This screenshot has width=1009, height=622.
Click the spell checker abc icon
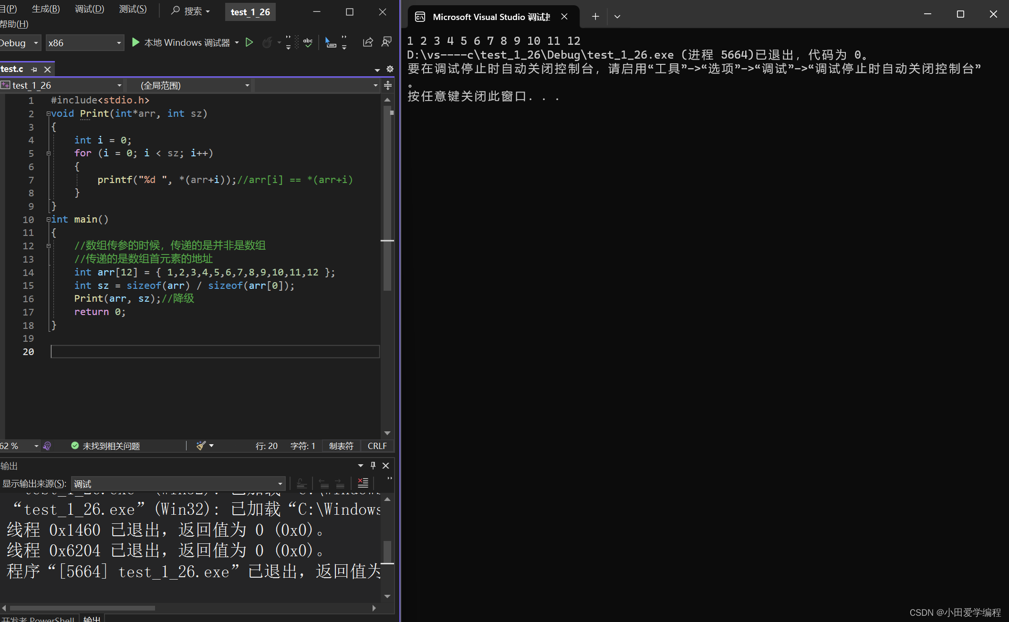(308, 42)
